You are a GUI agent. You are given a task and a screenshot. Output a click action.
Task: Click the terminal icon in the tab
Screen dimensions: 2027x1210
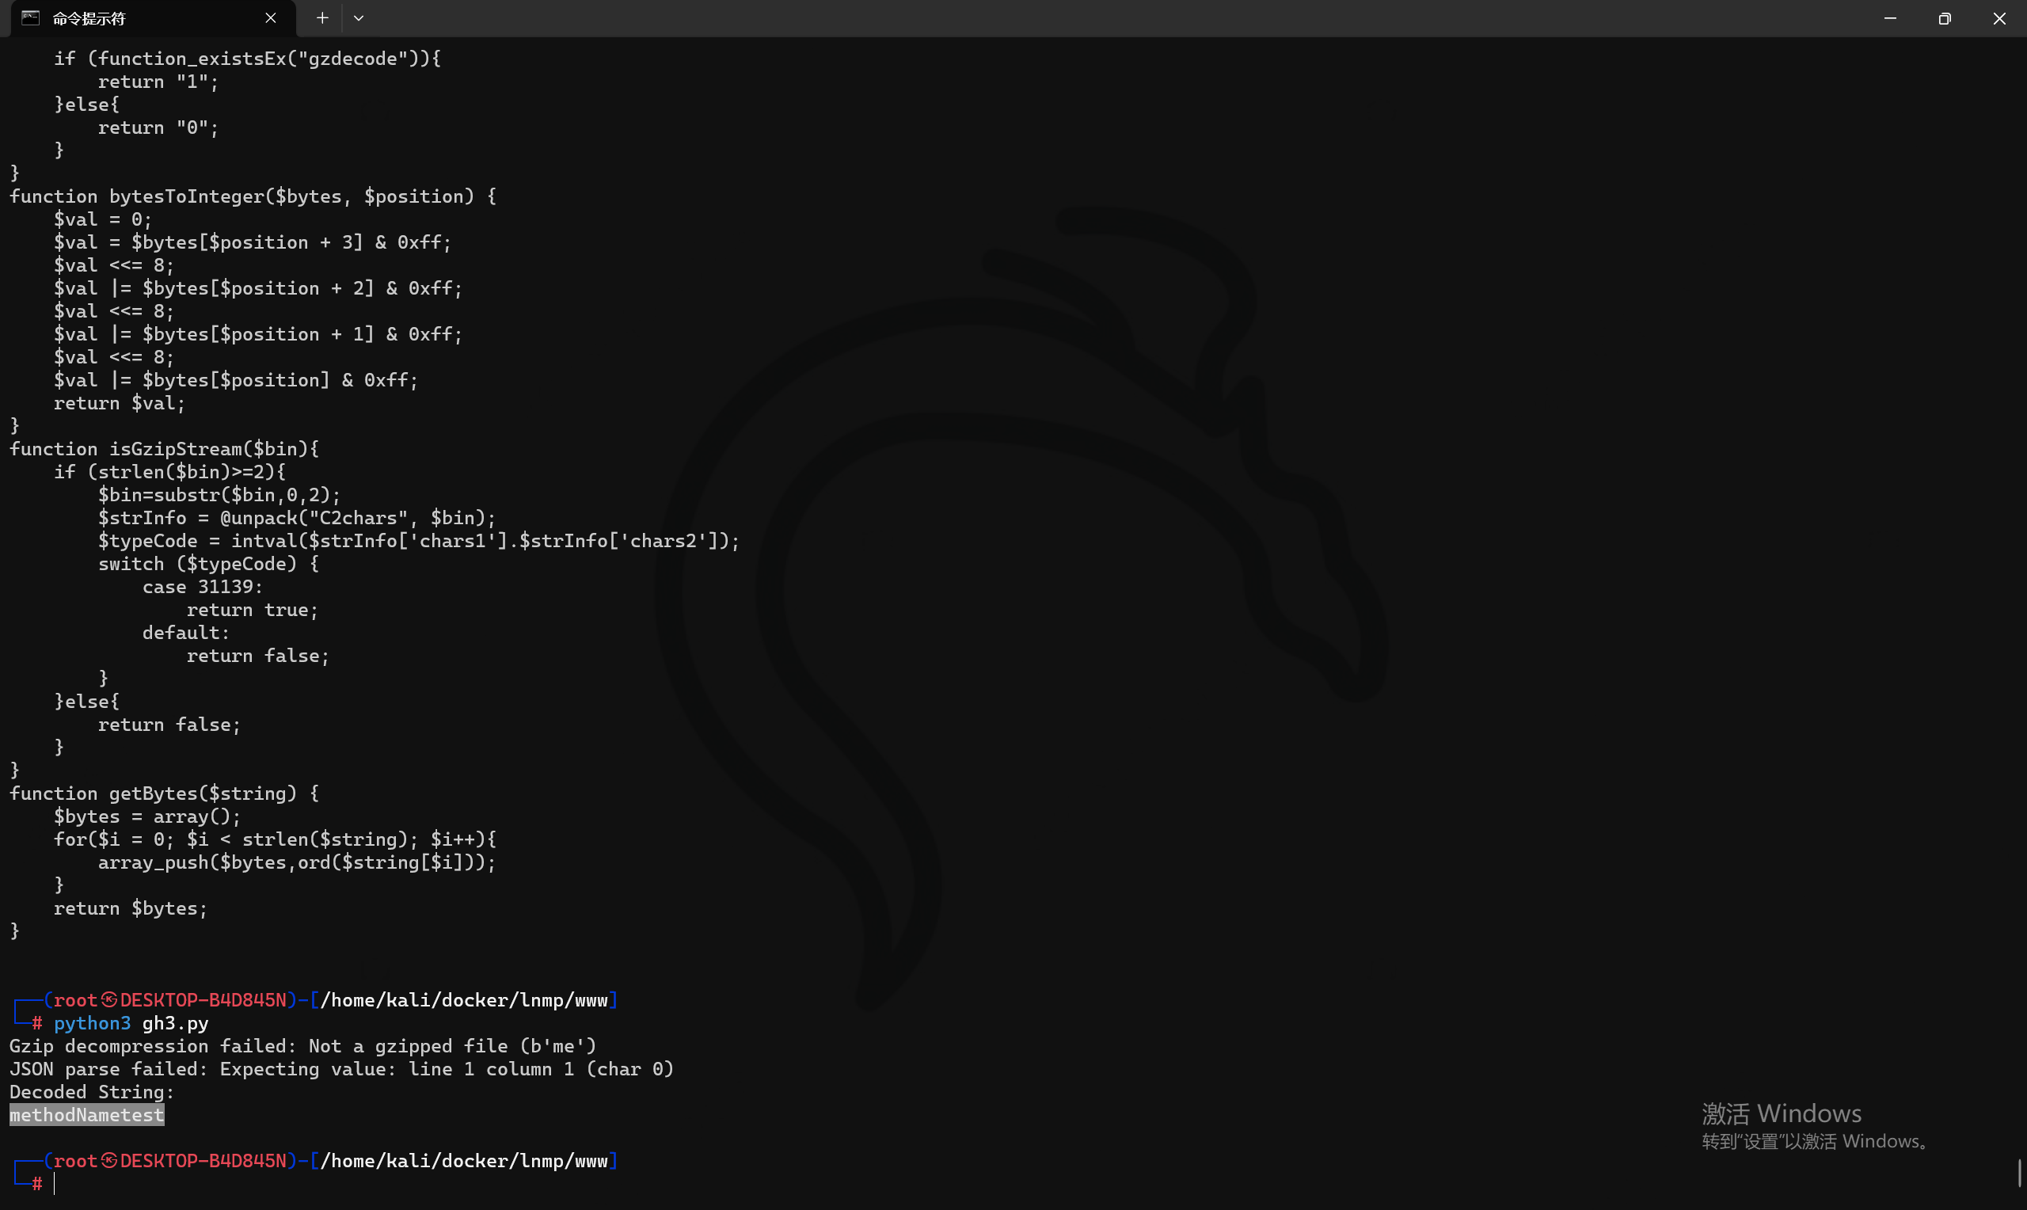30,18
